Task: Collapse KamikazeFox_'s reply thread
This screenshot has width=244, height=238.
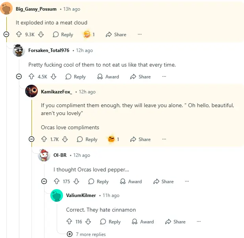Action: pos(31,139)
